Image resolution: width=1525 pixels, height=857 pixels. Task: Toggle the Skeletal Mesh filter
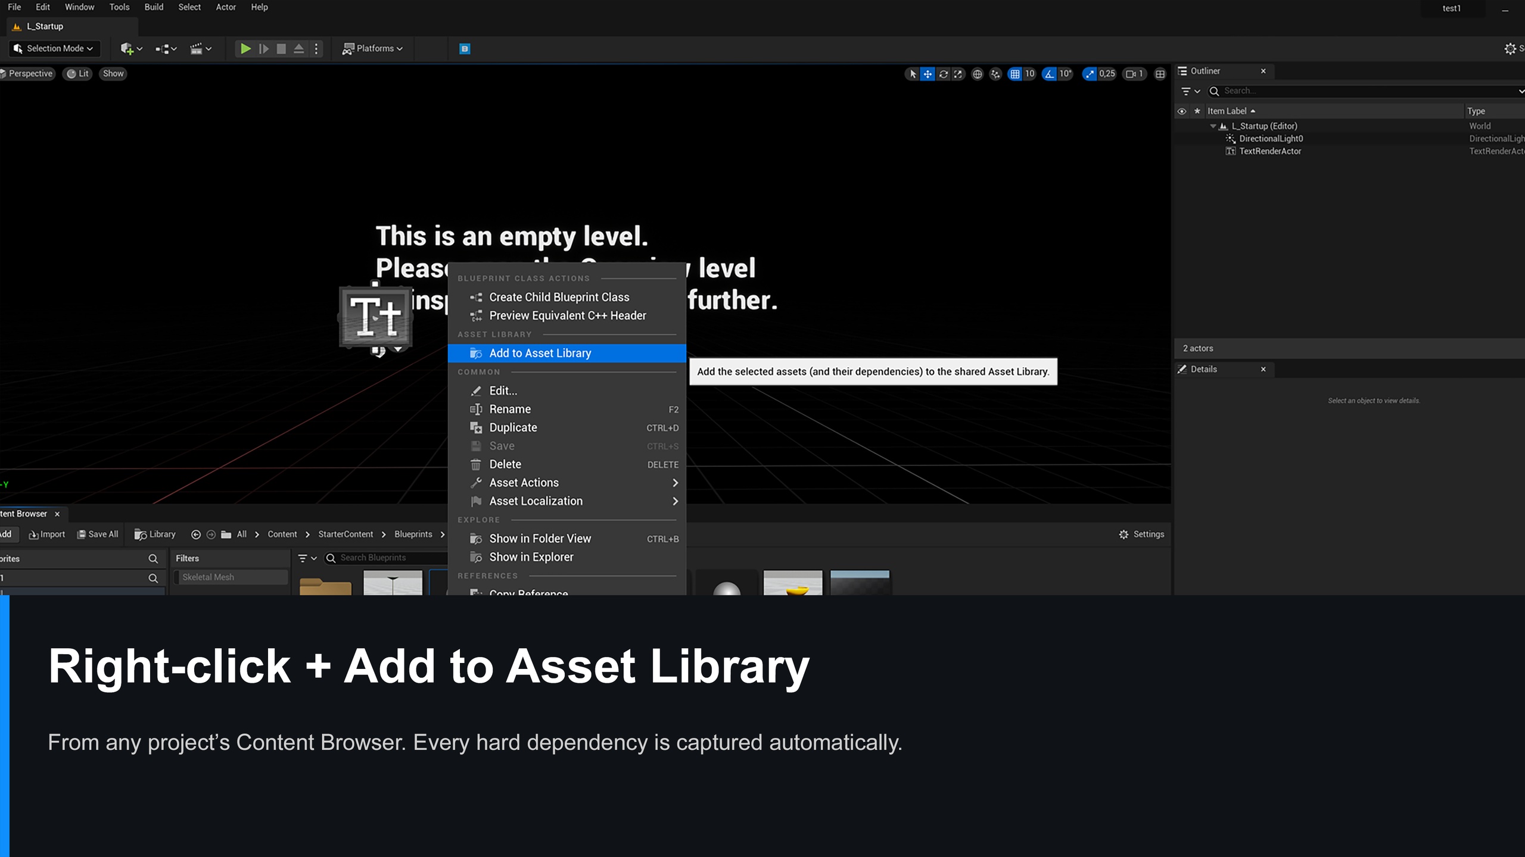[x=231, y=577]
